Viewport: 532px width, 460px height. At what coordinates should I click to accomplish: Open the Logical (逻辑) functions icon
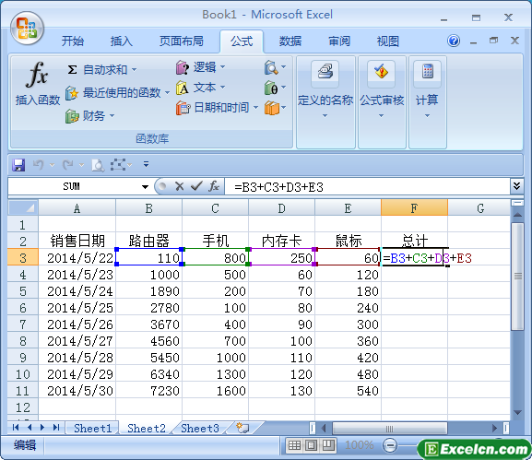click(x=183, y=67)
